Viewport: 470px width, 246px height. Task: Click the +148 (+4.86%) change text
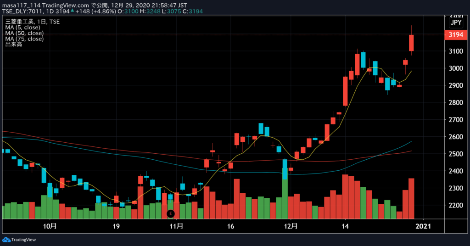point(95,11)
